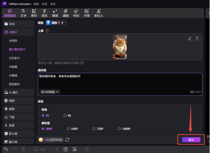Select 錄製 record in sidebar
The height and width of the screenshot is (153, 210).
(19, 109)
